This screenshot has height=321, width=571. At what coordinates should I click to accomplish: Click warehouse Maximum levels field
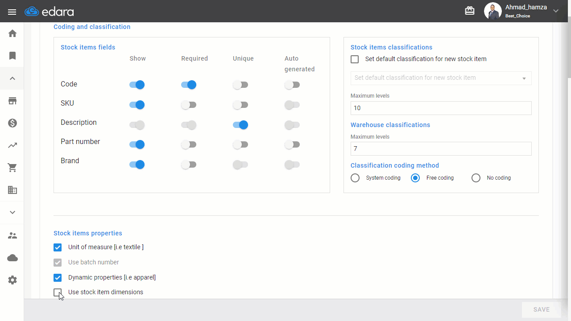pyautogui.click(x=441, y=148)
